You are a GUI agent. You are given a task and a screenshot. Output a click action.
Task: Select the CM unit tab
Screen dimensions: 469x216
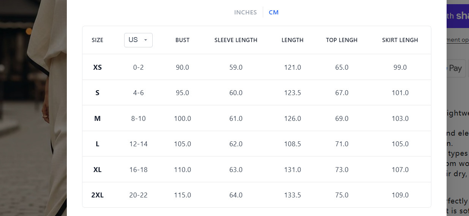coord(273,12)
